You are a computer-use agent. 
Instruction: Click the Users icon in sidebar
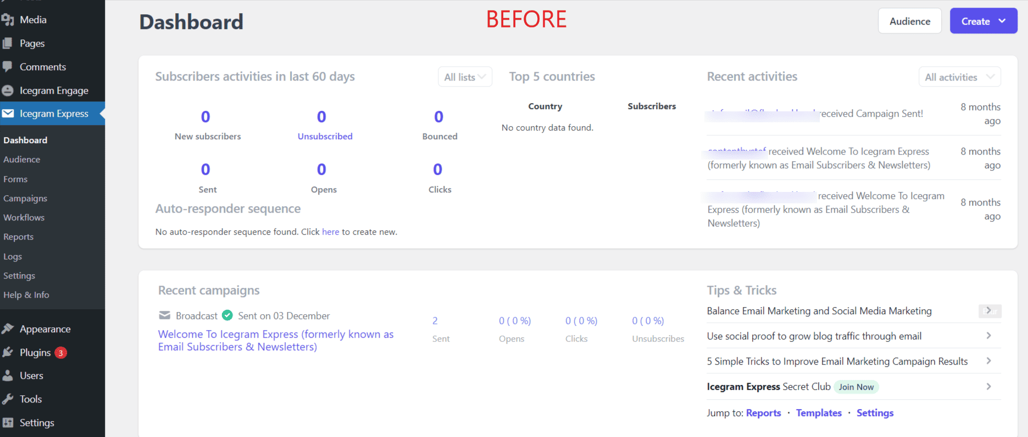(x=8, y=376)
